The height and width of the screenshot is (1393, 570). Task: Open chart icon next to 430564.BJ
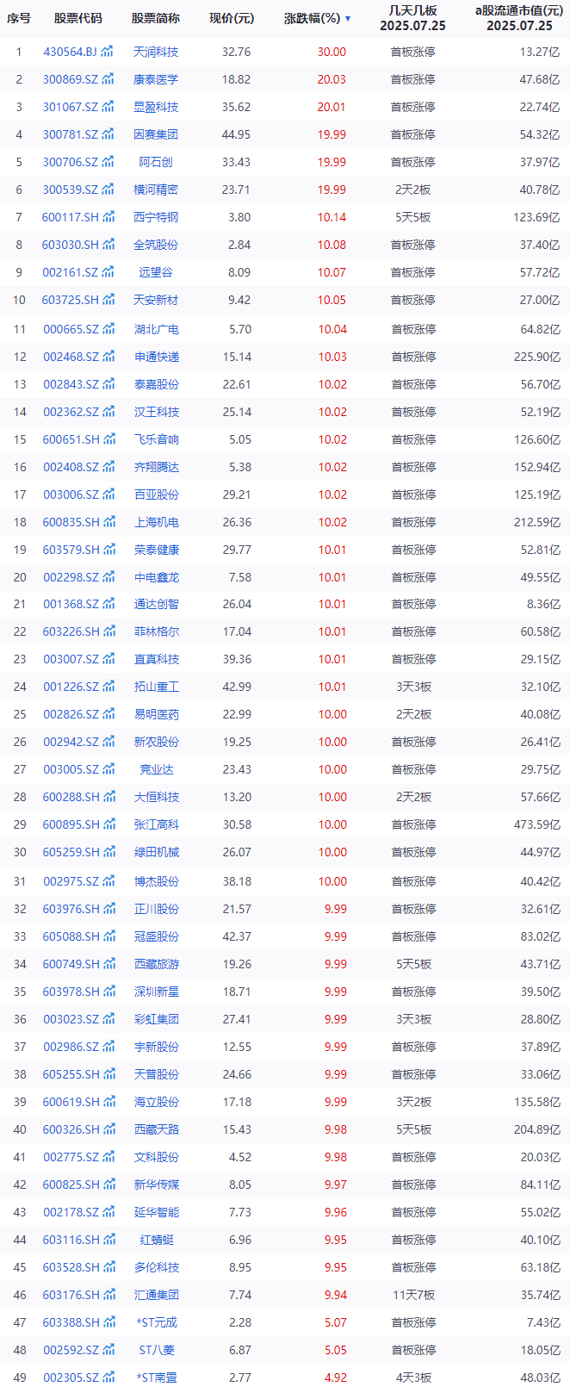pyautogui.click(x=108, y=52)
